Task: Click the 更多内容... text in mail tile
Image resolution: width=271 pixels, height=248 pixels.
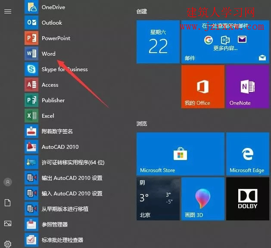Action: point(225,48)
